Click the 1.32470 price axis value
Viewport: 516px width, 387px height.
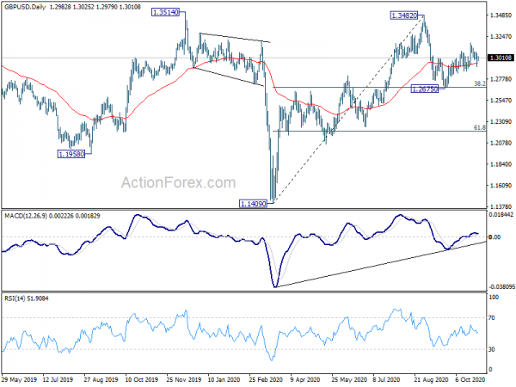501,36
